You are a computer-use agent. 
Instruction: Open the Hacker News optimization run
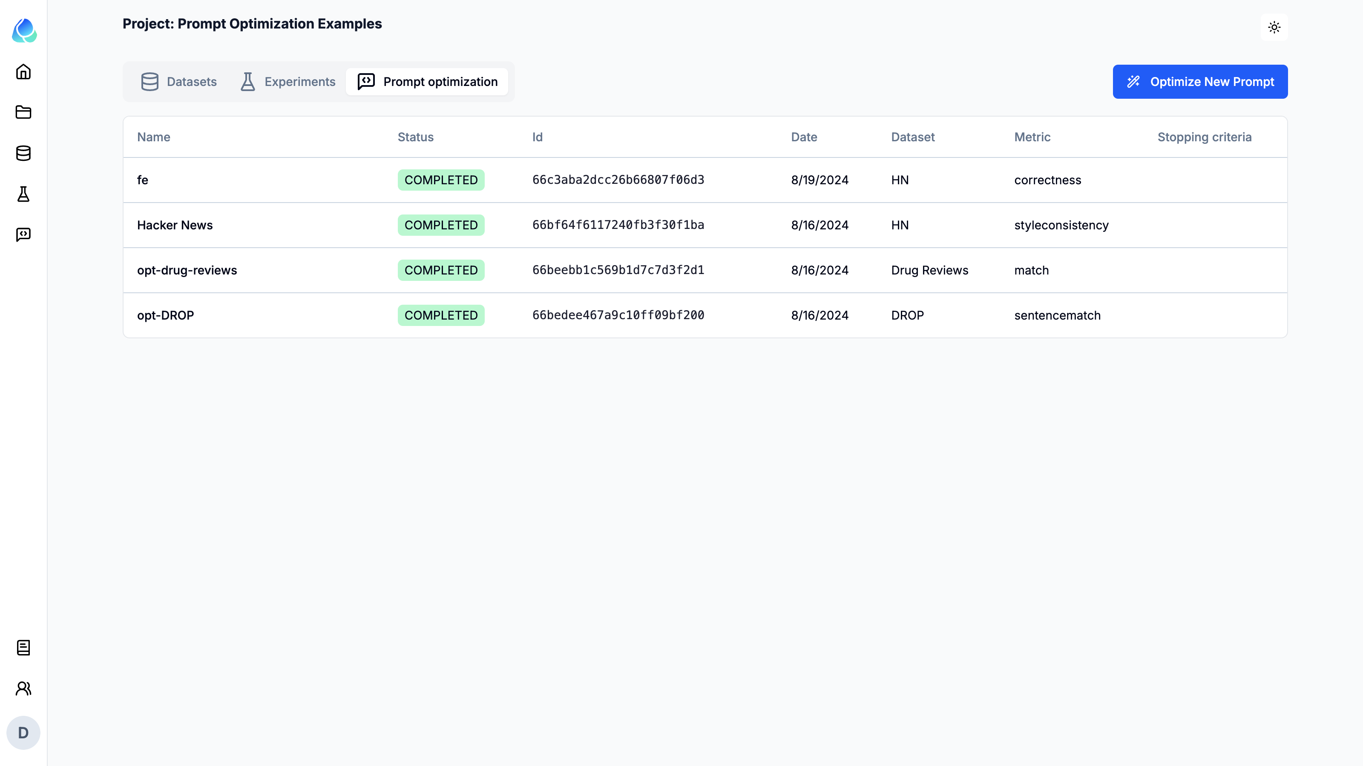point(175,225)
